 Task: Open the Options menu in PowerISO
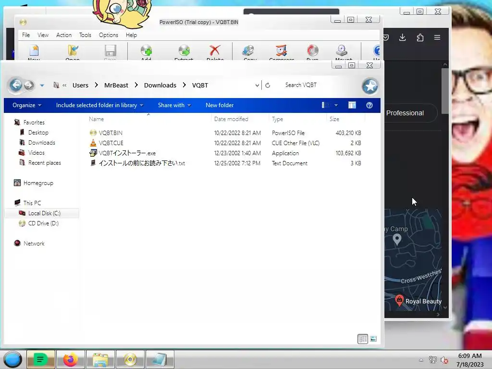point(109,35)
